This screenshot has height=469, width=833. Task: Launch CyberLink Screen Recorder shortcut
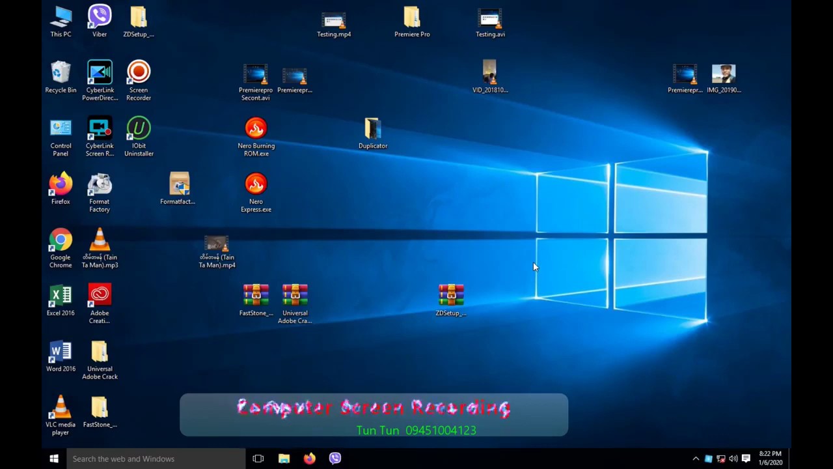point(100,137)
